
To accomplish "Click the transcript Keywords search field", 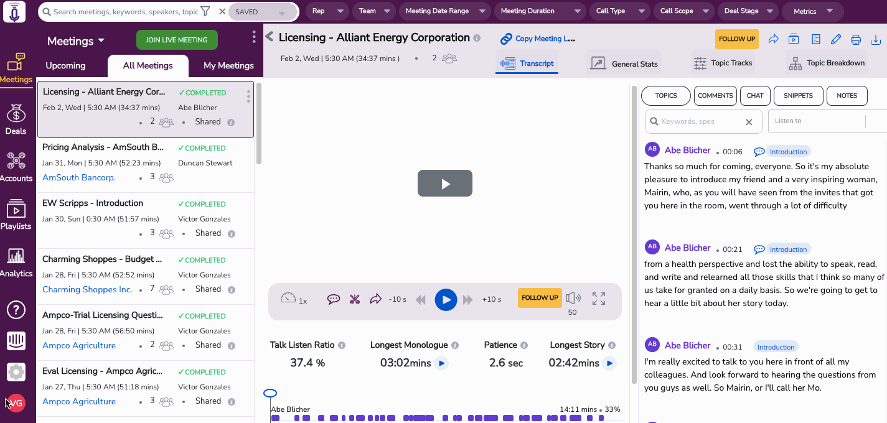I will [x=697, y=121].
